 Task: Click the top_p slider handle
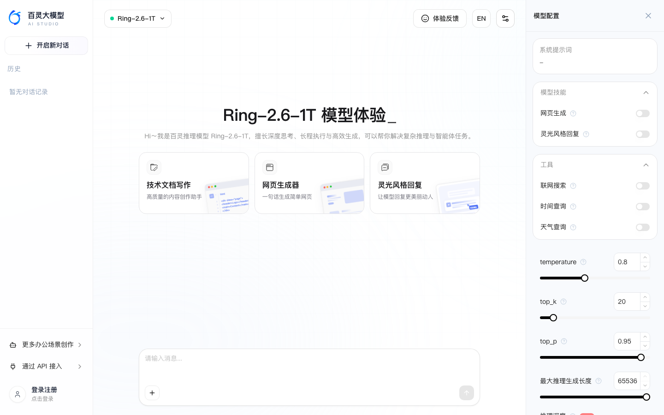click(641, 357)
